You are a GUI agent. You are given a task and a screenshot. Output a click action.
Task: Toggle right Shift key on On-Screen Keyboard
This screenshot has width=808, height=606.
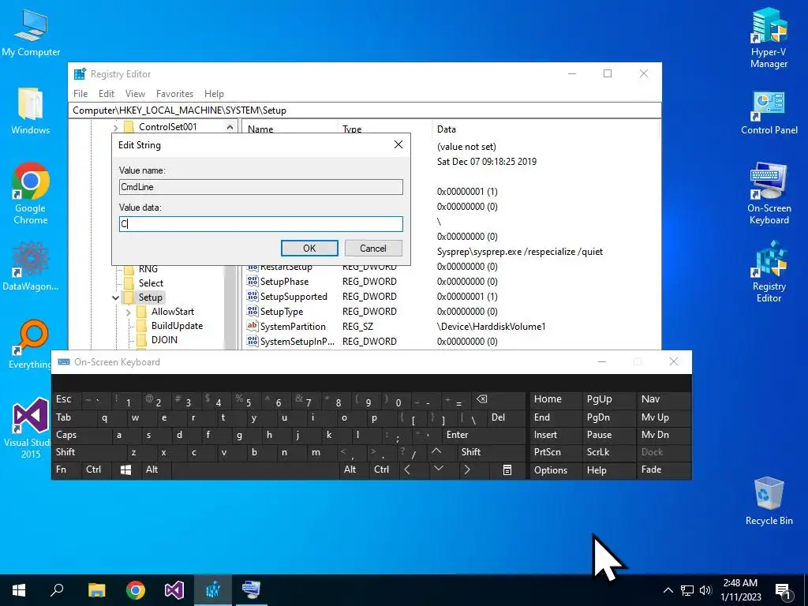[492, 452]
